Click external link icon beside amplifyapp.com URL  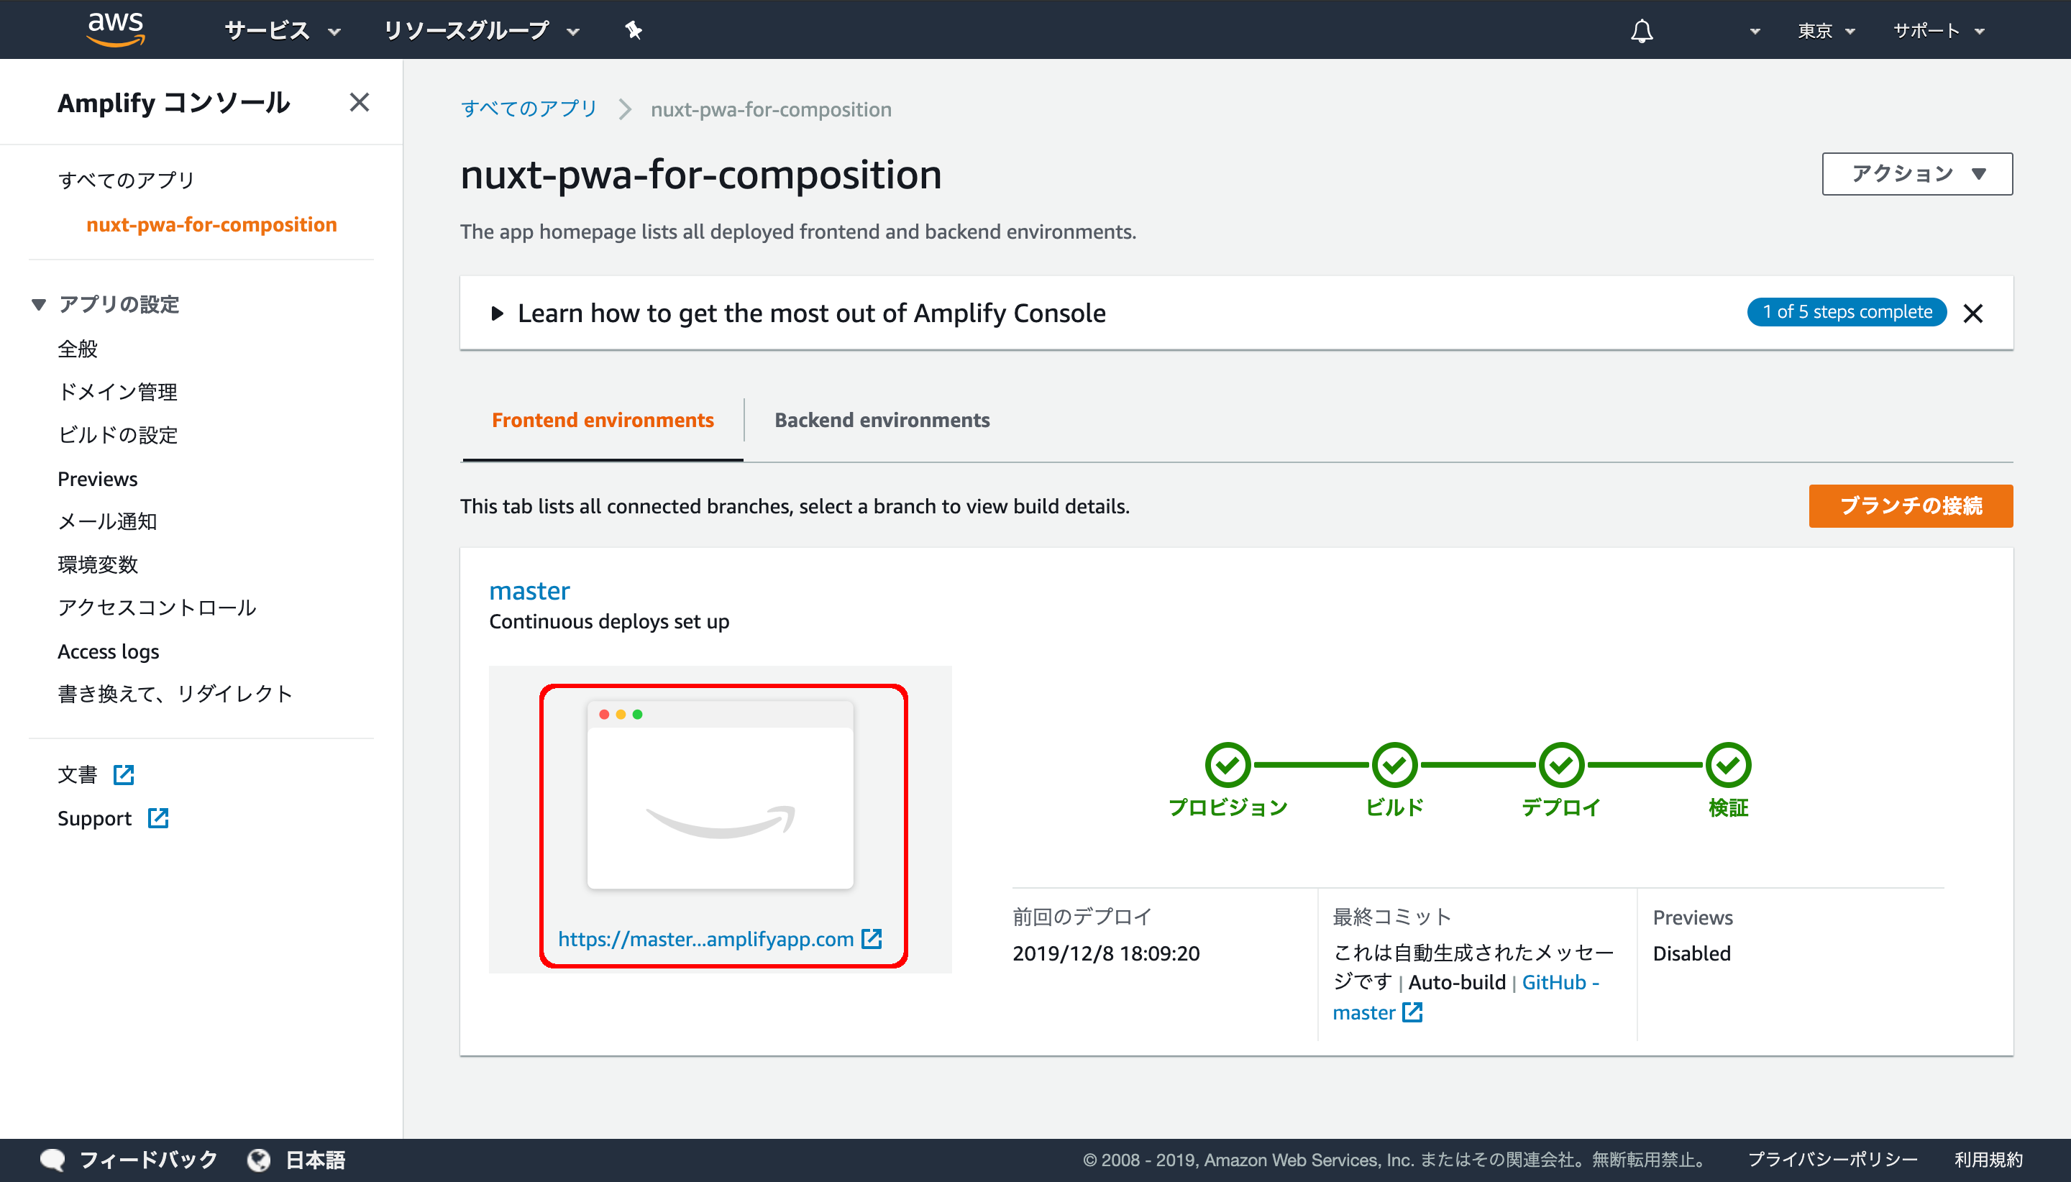pyautogui.click(x=872, y=939)
